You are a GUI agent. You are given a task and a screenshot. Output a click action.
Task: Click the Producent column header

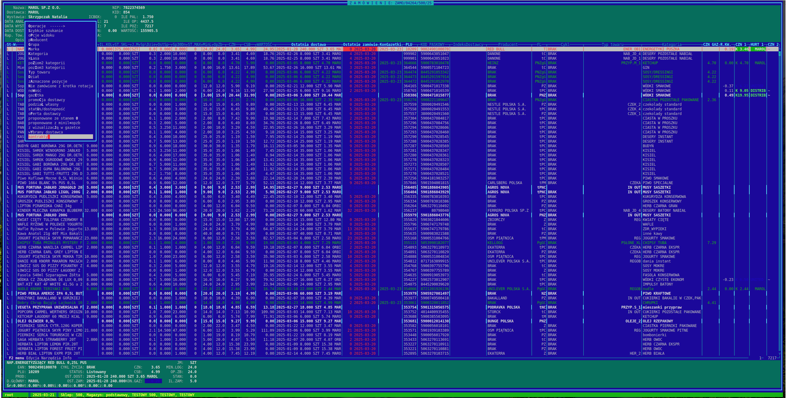(508, 45)
